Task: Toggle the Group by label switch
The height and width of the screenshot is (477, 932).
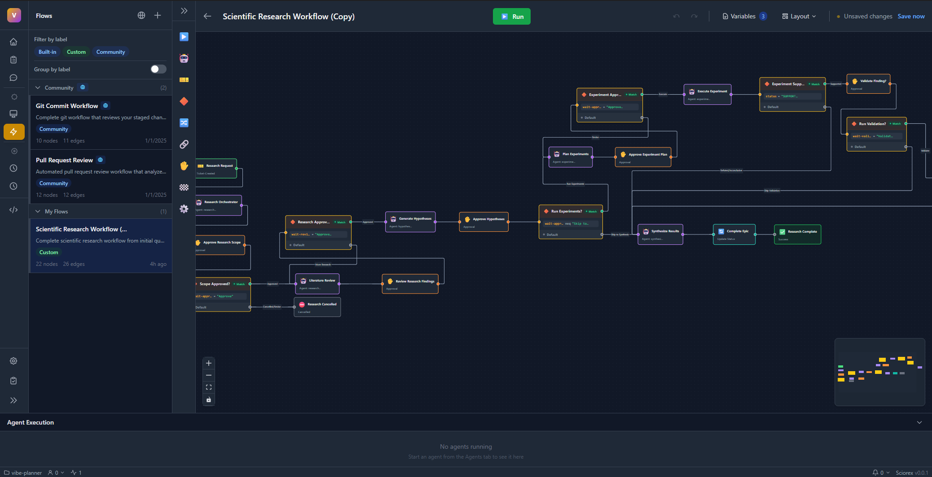Action: coord(158,69)
